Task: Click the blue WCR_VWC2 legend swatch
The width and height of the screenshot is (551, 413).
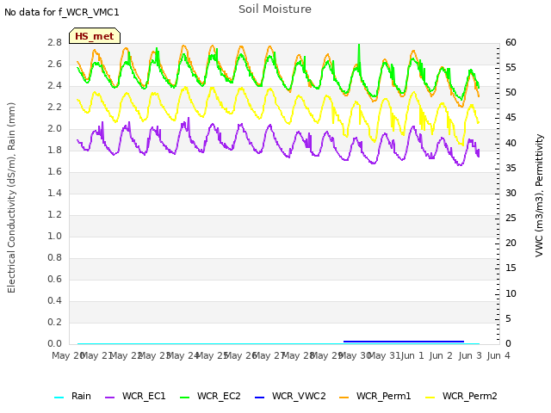Action: [x=259, y=398]
